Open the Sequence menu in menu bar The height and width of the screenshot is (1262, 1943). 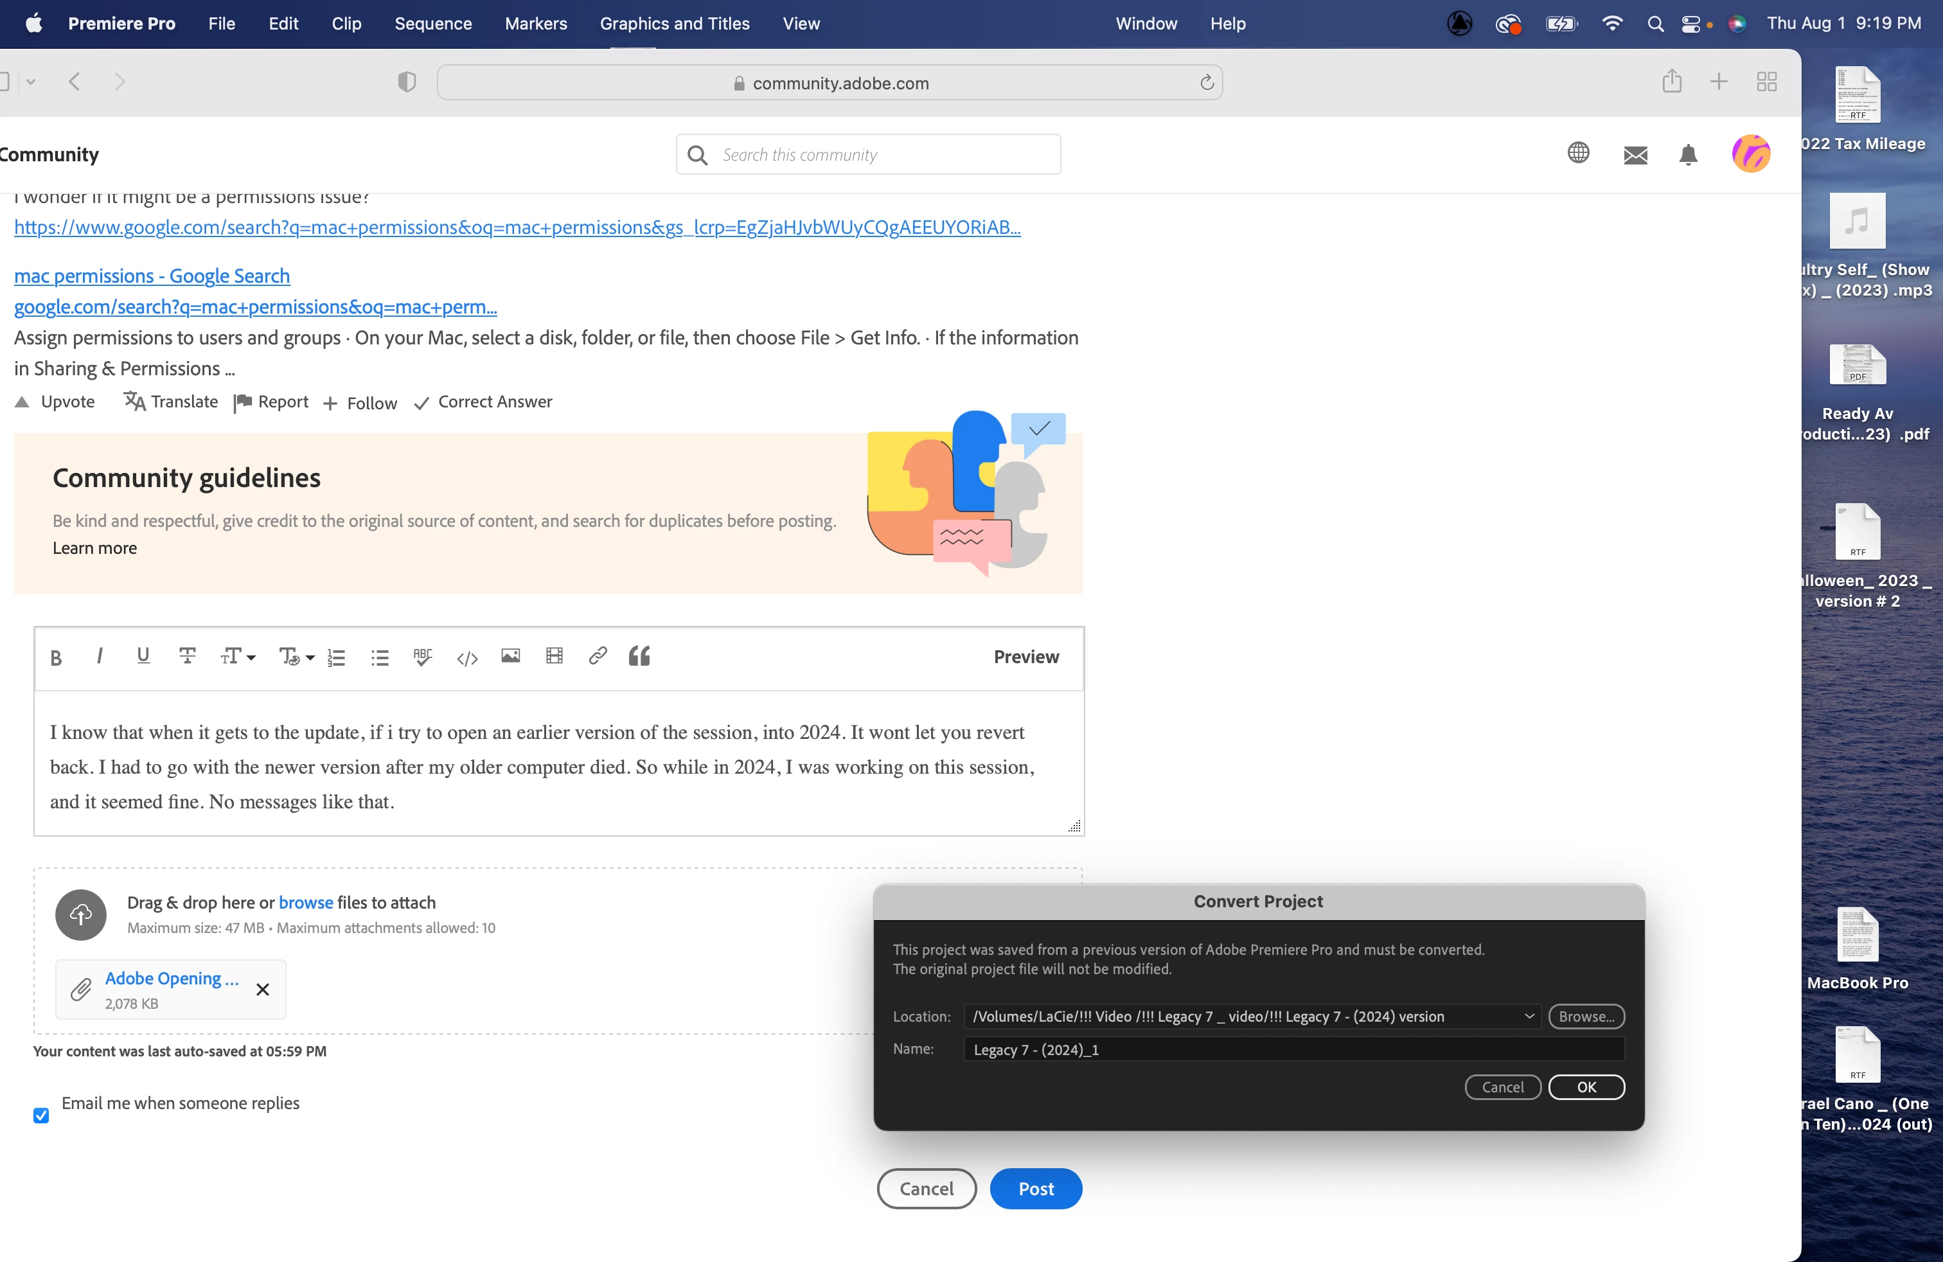click(x=432, y=24)
